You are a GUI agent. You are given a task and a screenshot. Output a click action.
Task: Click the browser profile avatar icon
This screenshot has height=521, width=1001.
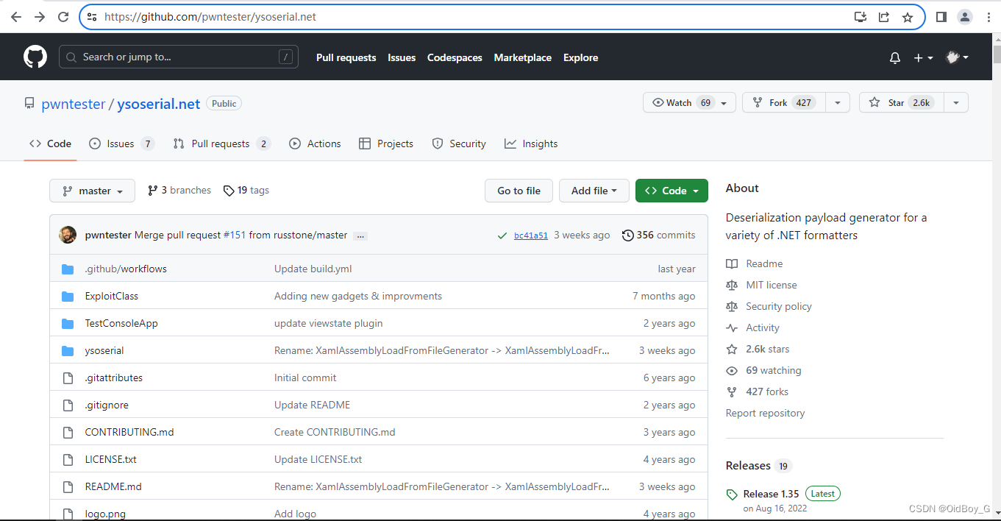tap(965, 17)
